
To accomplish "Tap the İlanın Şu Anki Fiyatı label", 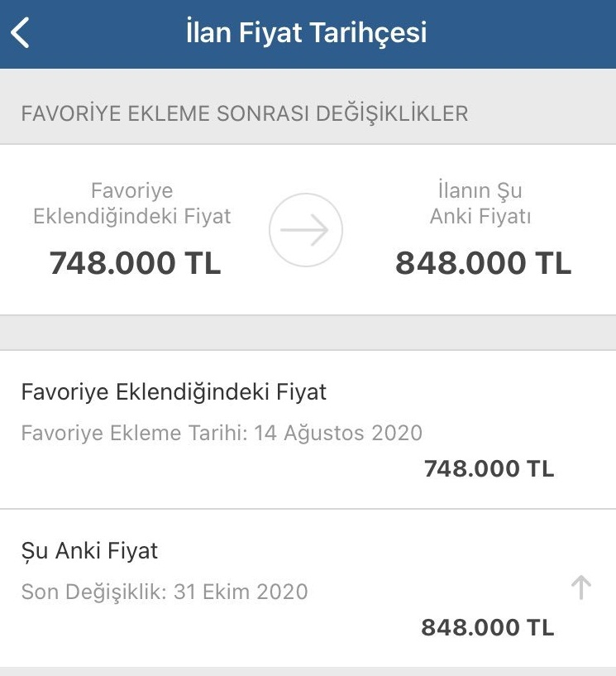I will click(480, 203).
